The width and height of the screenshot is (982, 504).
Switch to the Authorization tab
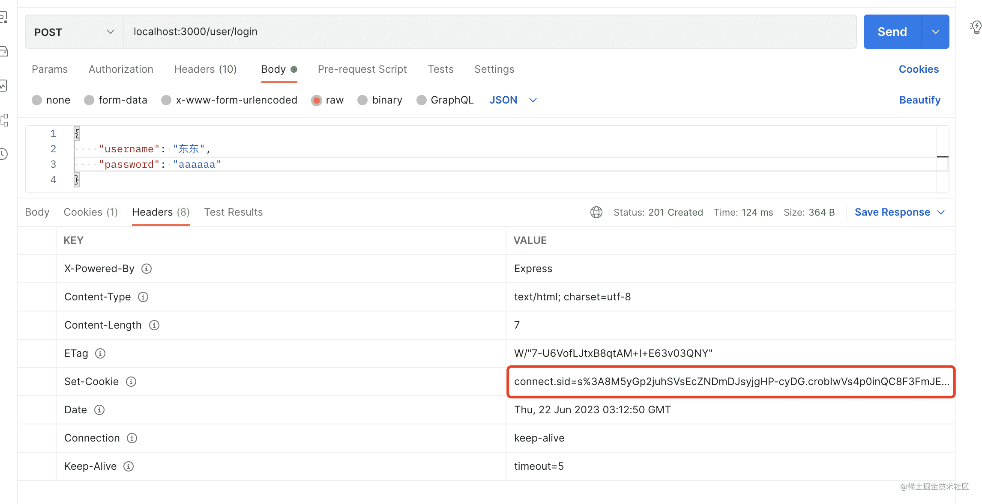121,69
